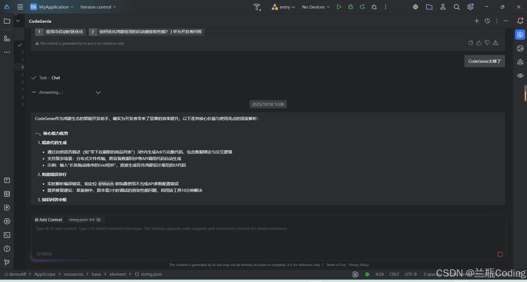527x282 pixels.
Task: Click the attach debugger to process icon
Action: (374, 7)
